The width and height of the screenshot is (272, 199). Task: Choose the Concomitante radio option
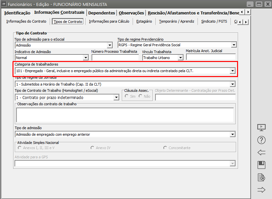(165, 148)
